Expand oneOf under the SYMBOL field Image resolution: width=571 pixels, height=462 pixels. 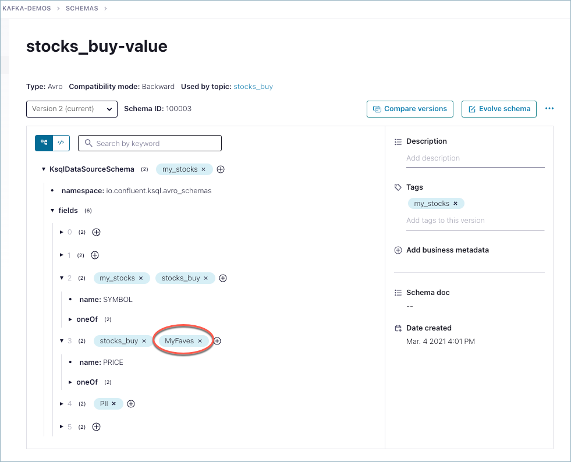tap(70, 319)
